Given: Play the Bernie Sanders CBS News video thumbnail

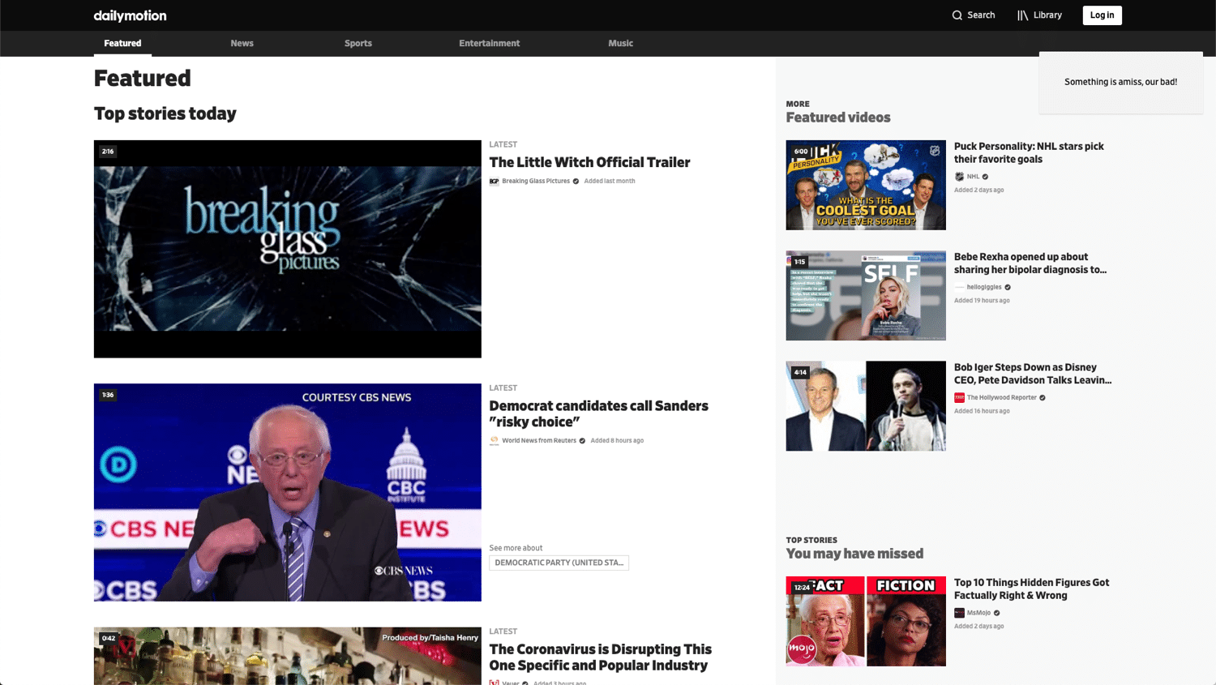Looking at the screenshot, I should (287, 492).
